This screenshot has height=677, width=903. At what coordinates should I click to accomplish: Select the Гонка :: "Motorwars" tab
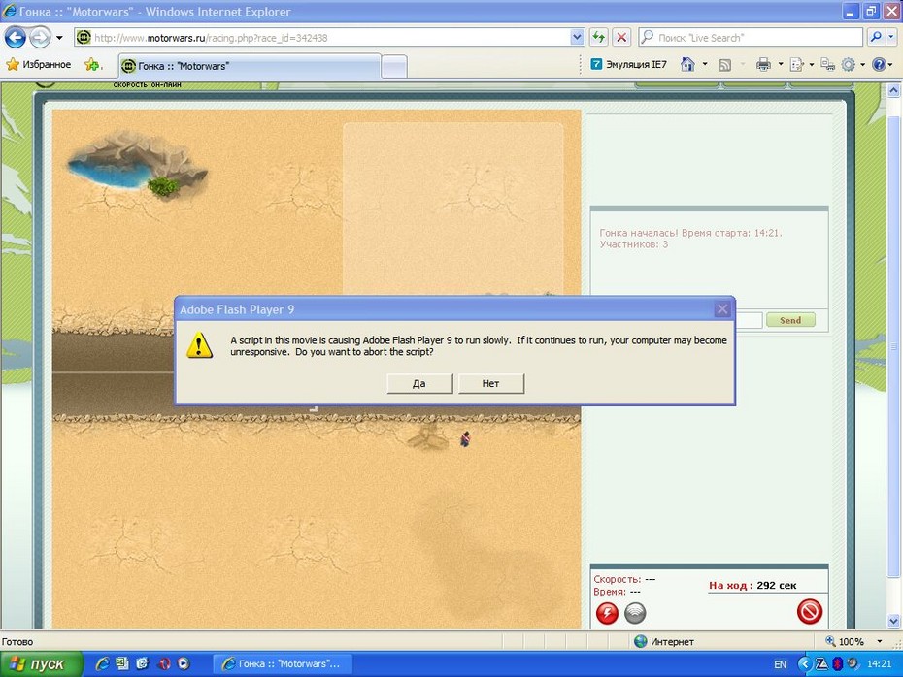pyautogui.click(x=250, y=66)
